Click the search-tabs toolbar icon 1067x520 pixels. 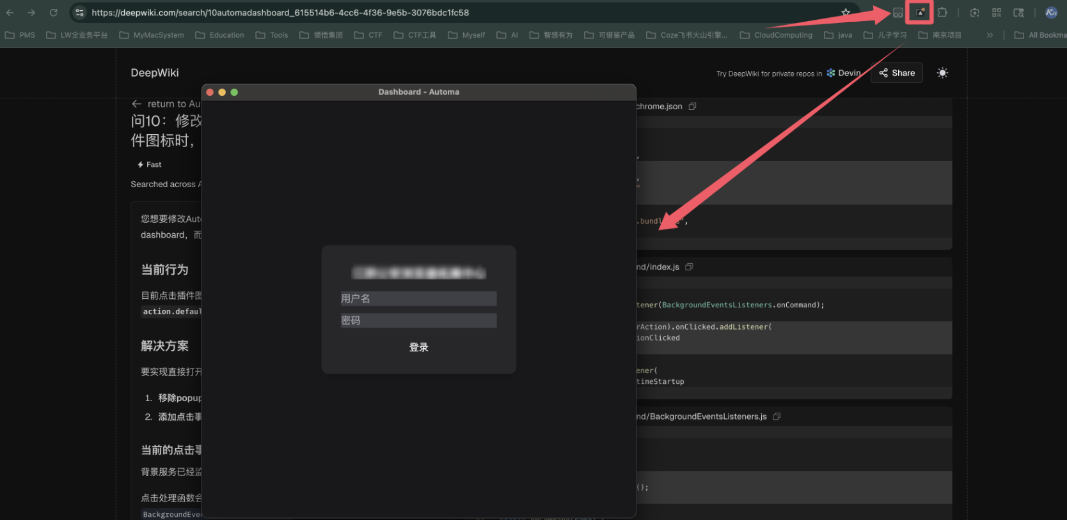point(1019,13)
